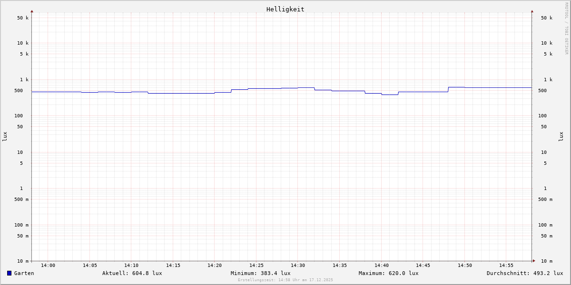Click the 50 k label on left axis
571x285 pixels.
tap(23, 18)
